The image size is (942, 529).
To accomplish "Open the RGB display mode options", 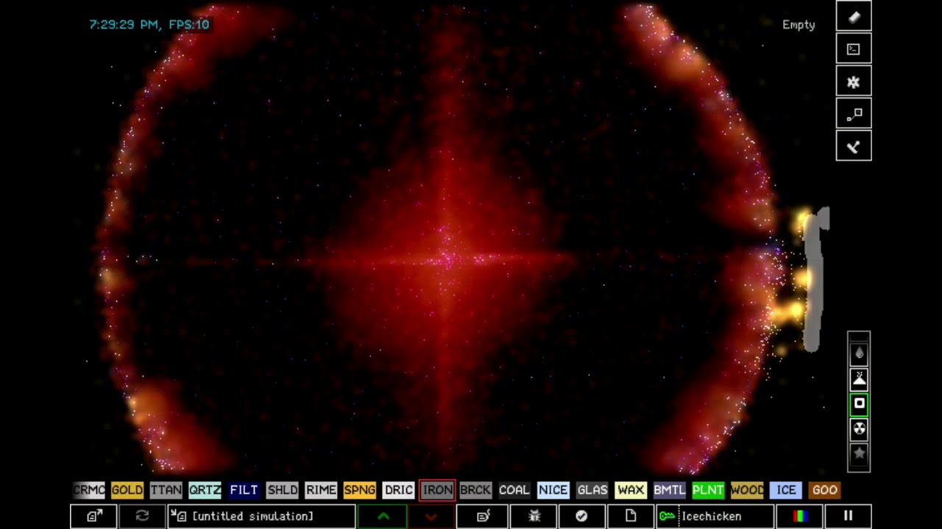I will (x=800, y=517).
